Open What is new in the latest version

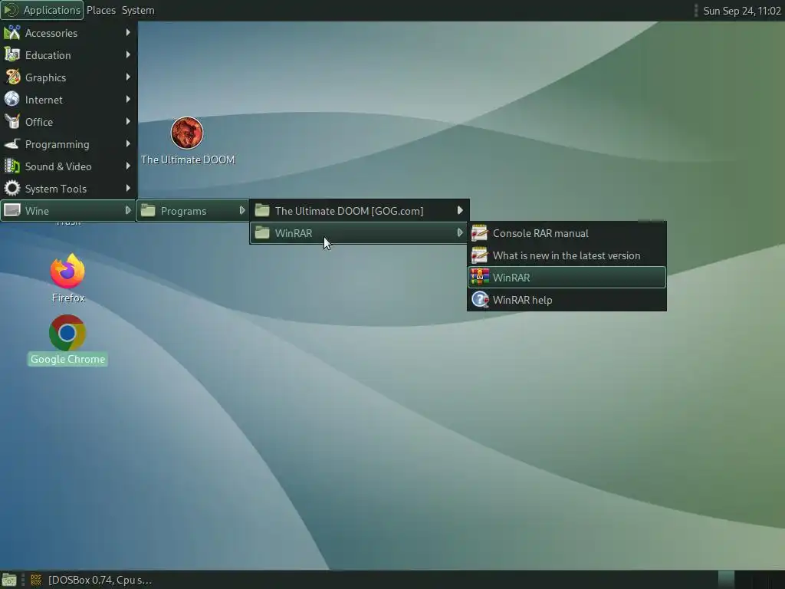point(567,255)
